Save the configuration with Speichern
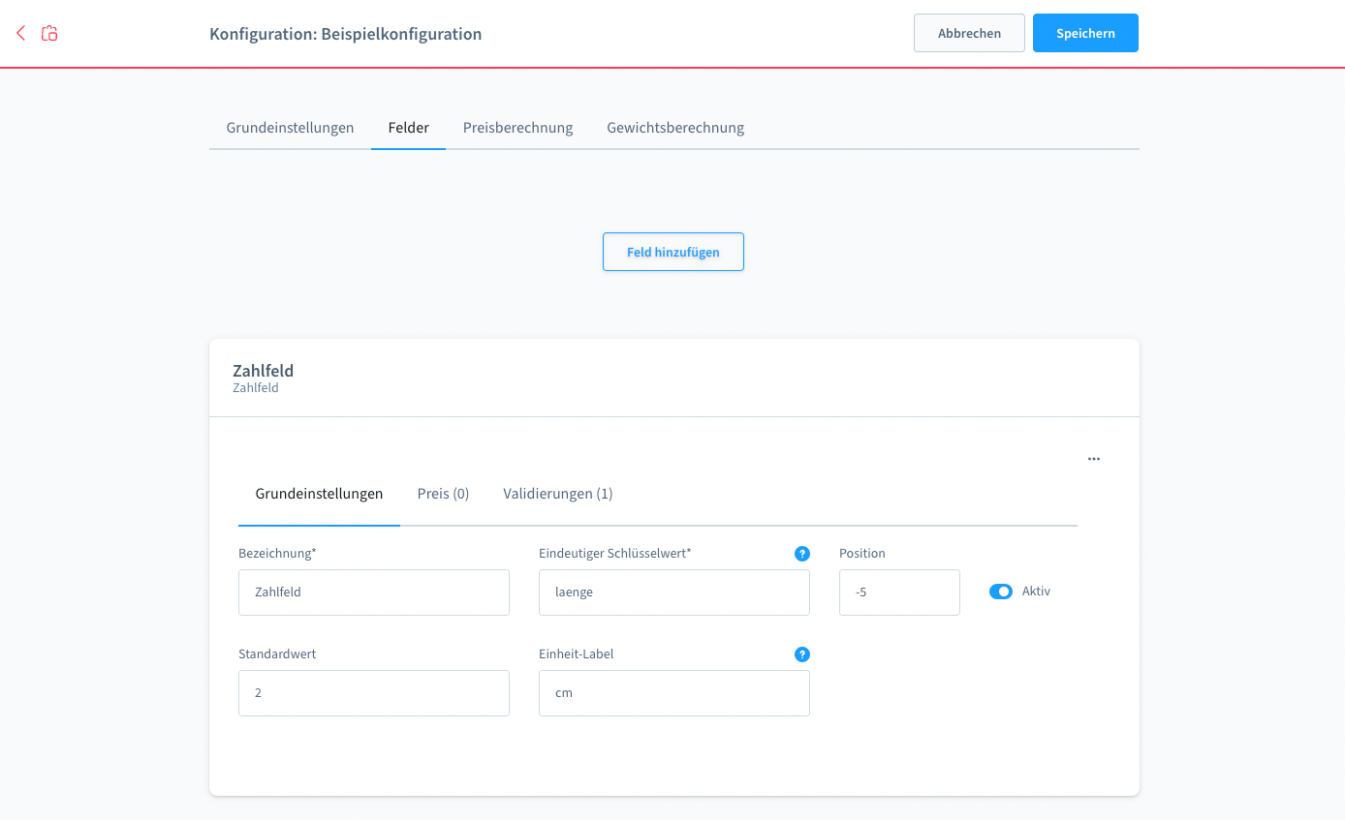 tap(1084, 33)
